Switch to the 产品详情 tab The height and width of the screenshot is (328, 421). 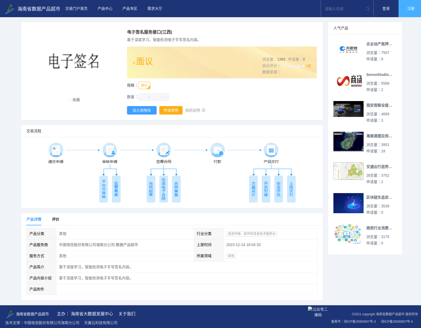coord(34,219)
